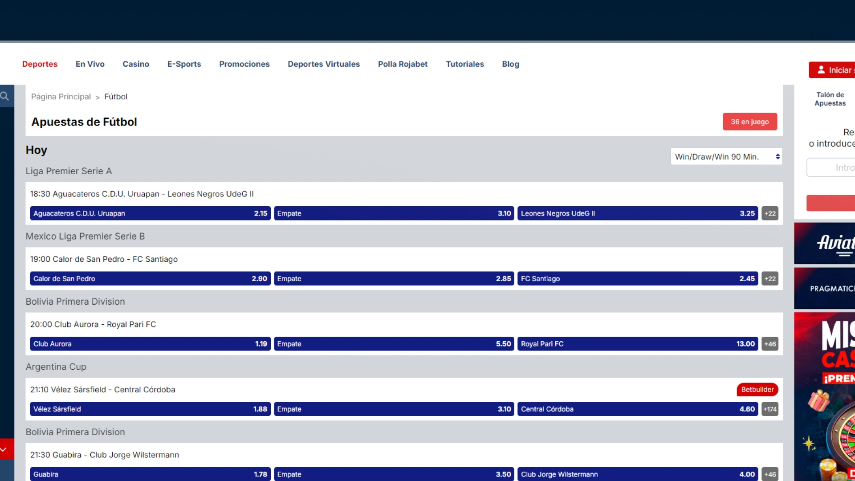
Task: Open Polla Rojabet section
Action: pyautogui.click(x=402, y=63)
